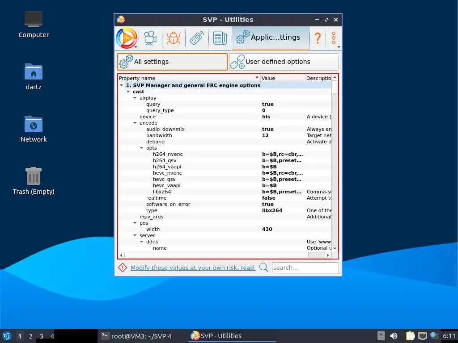Screen dimensions: 458x343
Task: Select the query property row
Action: tap(225, 104)
